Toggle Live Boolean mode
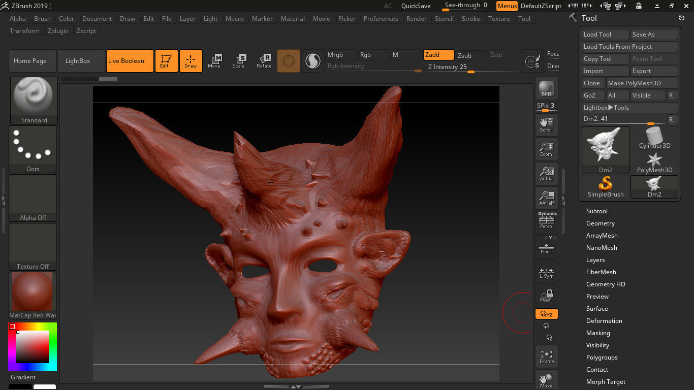This screenshot has width=694, height=390. tap(130, 61)
